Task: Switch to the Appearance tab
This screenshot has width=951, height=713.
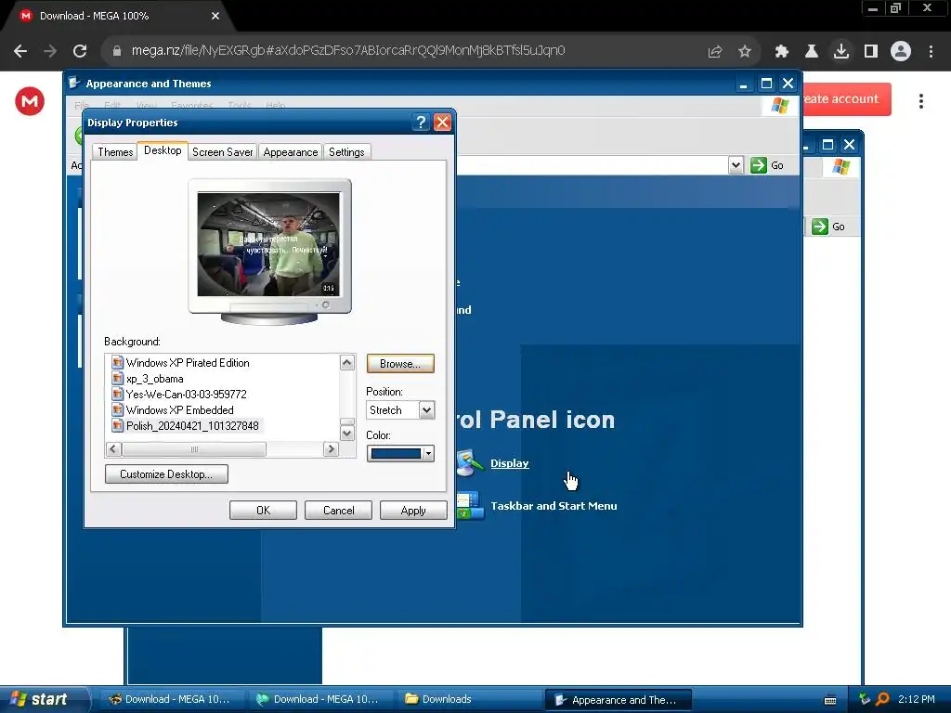Action: tap(291, 152)
